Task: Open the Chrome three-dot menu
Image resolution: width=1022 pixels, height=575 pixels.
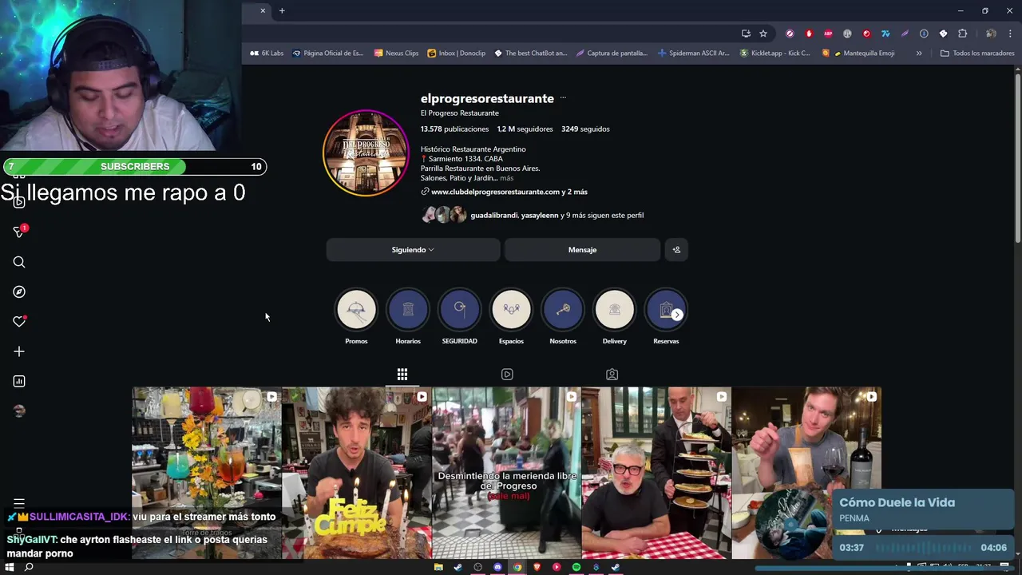Action: 1010,34
